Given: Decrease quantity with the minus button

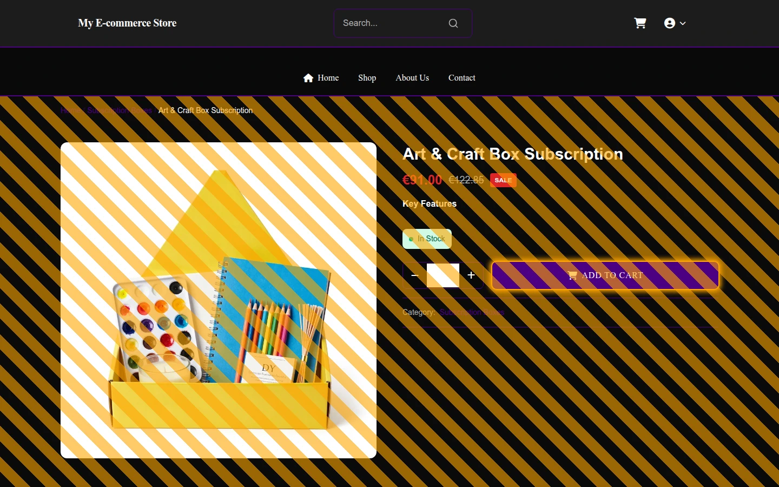Looking at the screenshot, I should pyautogui.click(x=415, y=275).
